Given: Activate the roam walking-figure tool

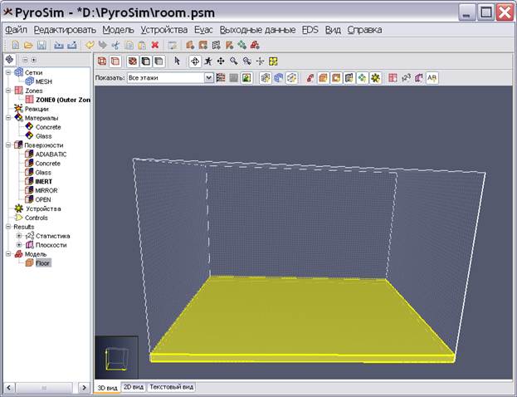Looking at the screenshot, I should pyautogui.click(x=207, y=61).
